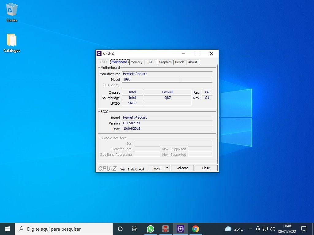The width and height of the screenshot is (314, 235).
Task: Click the Cortana circle icon in taskbar
Action: click(x=120, y=229)
